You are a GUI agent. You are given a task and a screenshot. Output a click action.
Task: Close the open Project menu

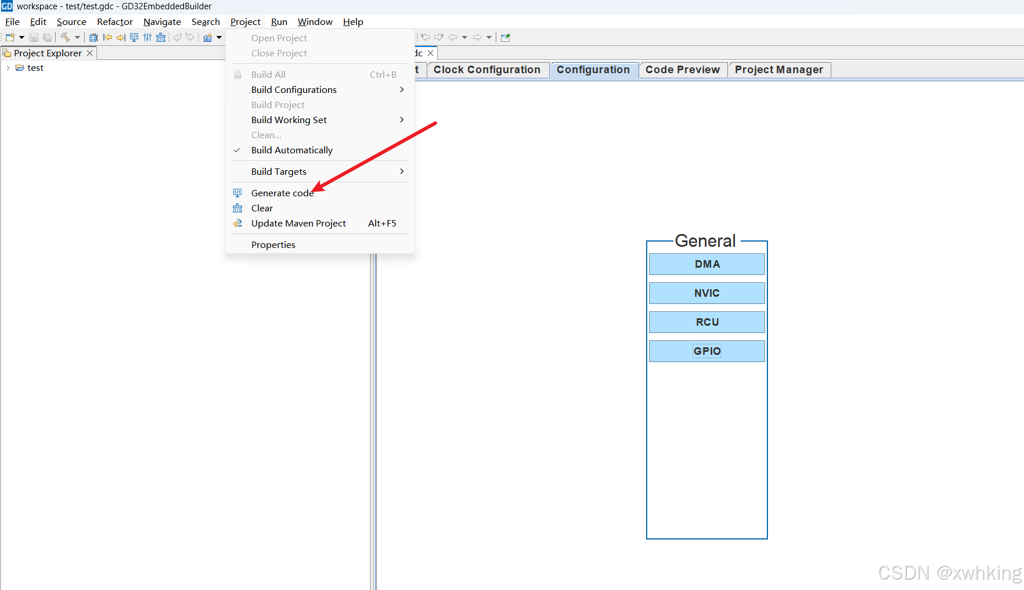(x=246, y=22)
